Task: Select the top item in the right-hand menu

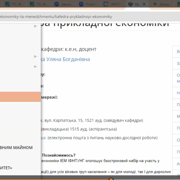Action: (x=176, y=52)
